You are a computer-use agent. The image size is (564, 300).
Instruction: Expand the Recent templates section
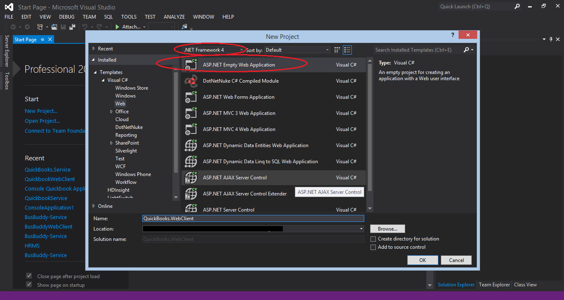[x=94, y=49]
